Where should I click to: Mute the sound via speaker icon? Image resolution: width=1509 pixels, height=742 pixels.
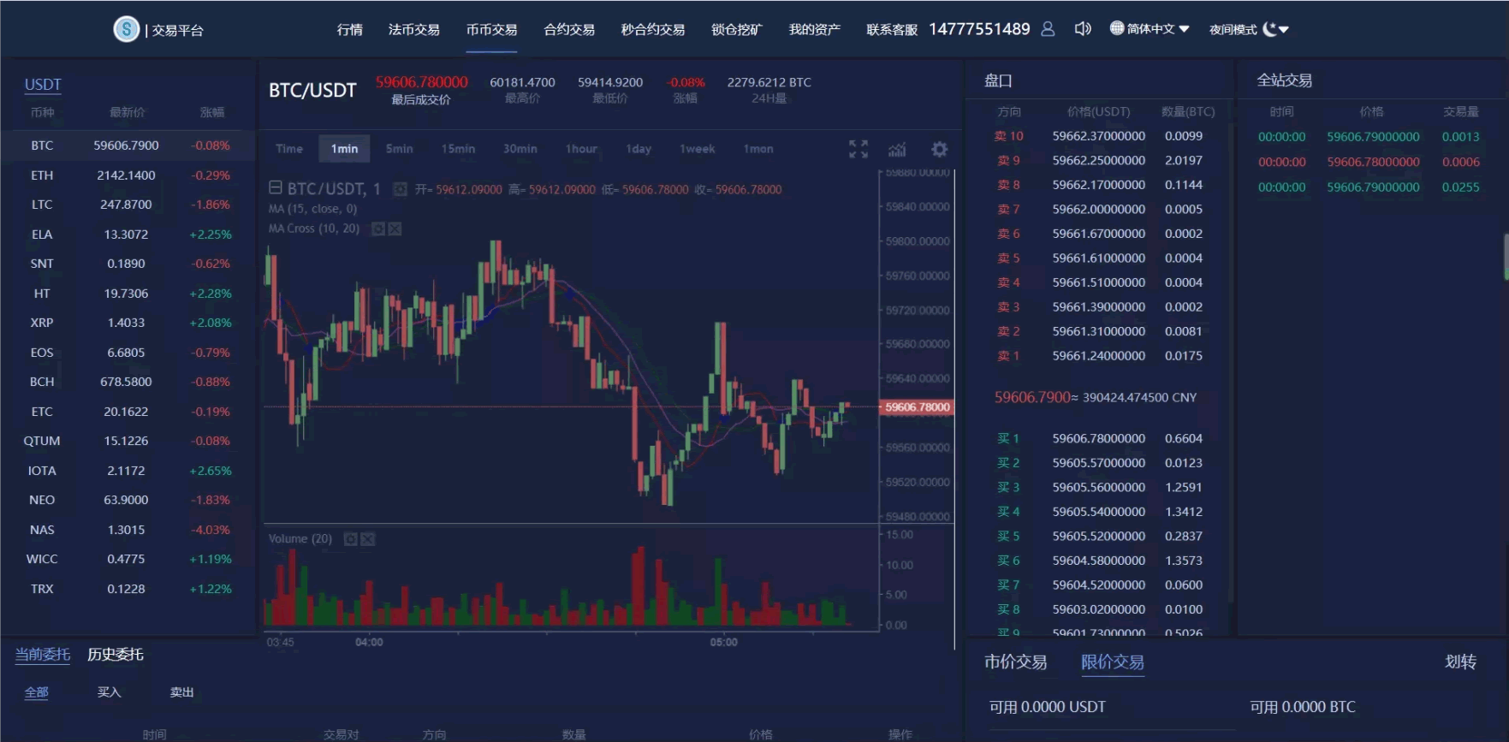click(1083, 29)
